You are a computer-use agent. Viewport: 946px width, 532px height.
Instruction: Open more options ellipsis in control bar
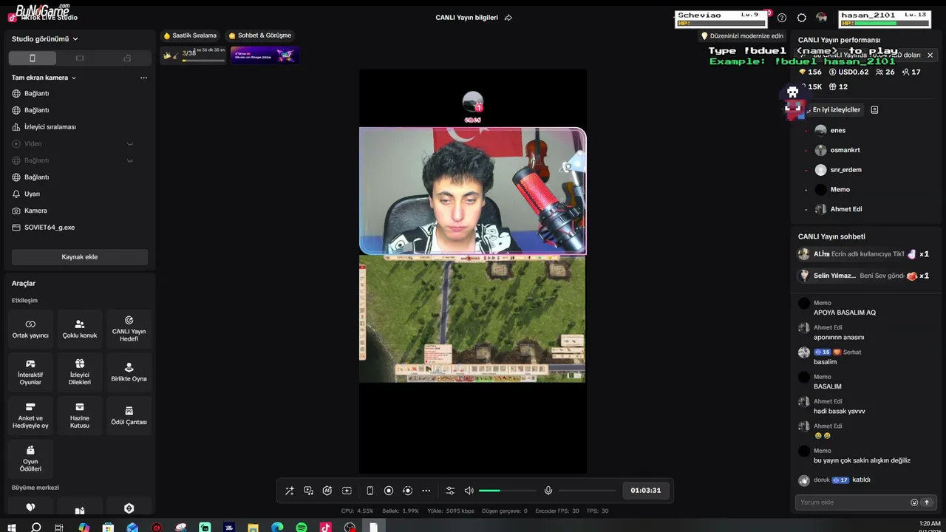426,491
